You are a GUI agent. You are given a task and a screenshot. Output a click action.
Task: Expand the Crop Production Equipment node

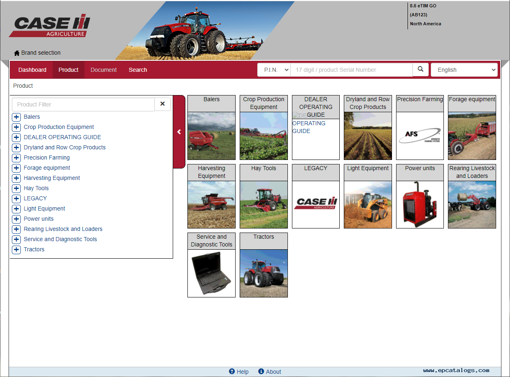(x=16, y=127)
